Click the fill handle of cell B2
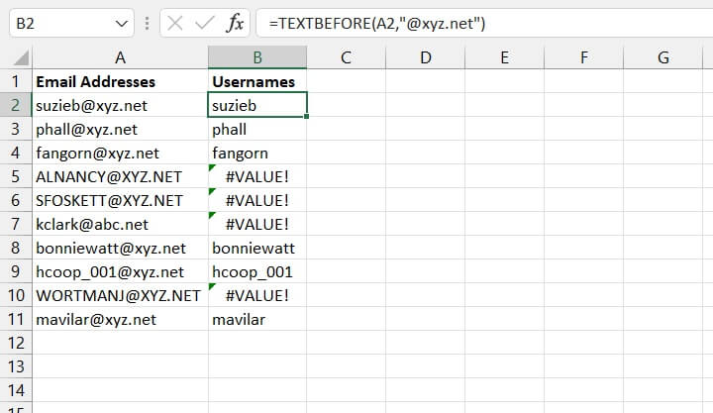Image resolution: width=713 pixels, height=413 pixels. [307, 116]
